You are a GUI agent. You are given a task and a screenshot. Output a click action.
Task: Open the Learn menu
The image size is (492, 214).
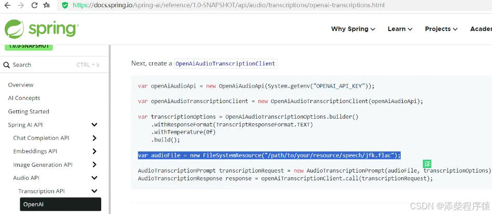400,29
